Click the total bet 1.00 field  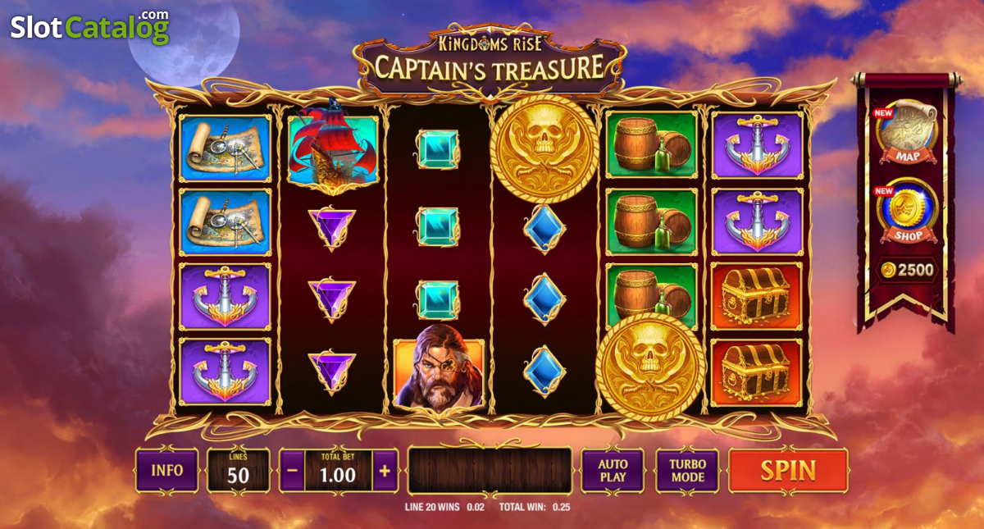tap(338, 472)
